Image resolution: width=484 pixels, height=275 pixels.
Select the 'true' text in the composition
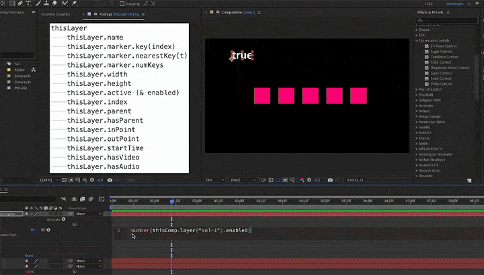coord(242,56)
